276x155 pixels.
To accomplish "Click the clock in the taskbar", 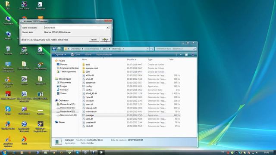I will (267, 152).
